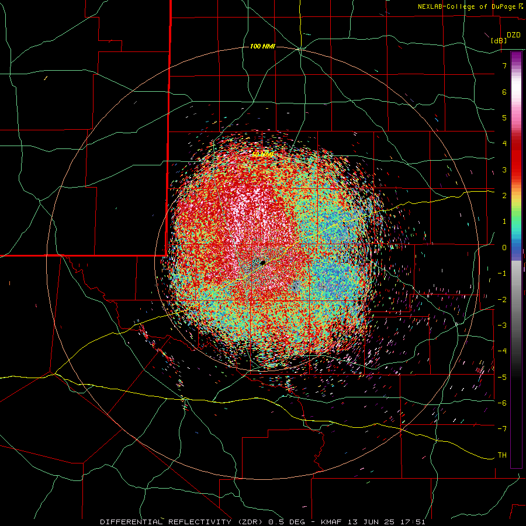Click the -2 value on the color scale
This screenshot has width=526, height=526.
point(502,300)
